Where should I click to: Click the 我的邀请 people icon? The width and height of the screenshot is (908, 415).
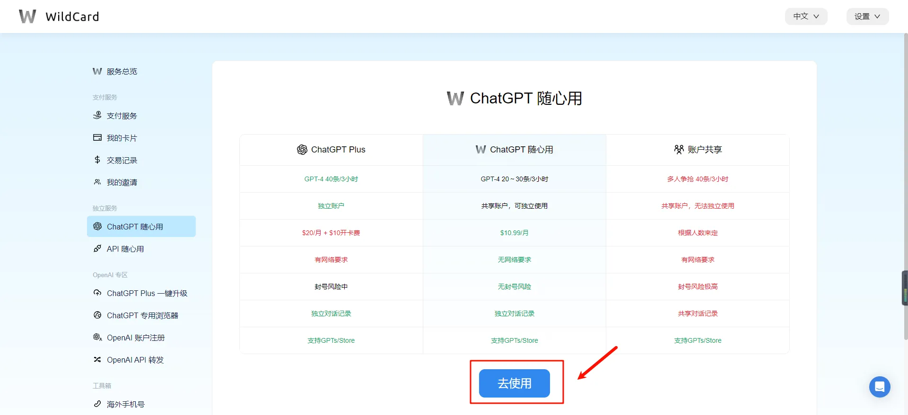(97, 182)
